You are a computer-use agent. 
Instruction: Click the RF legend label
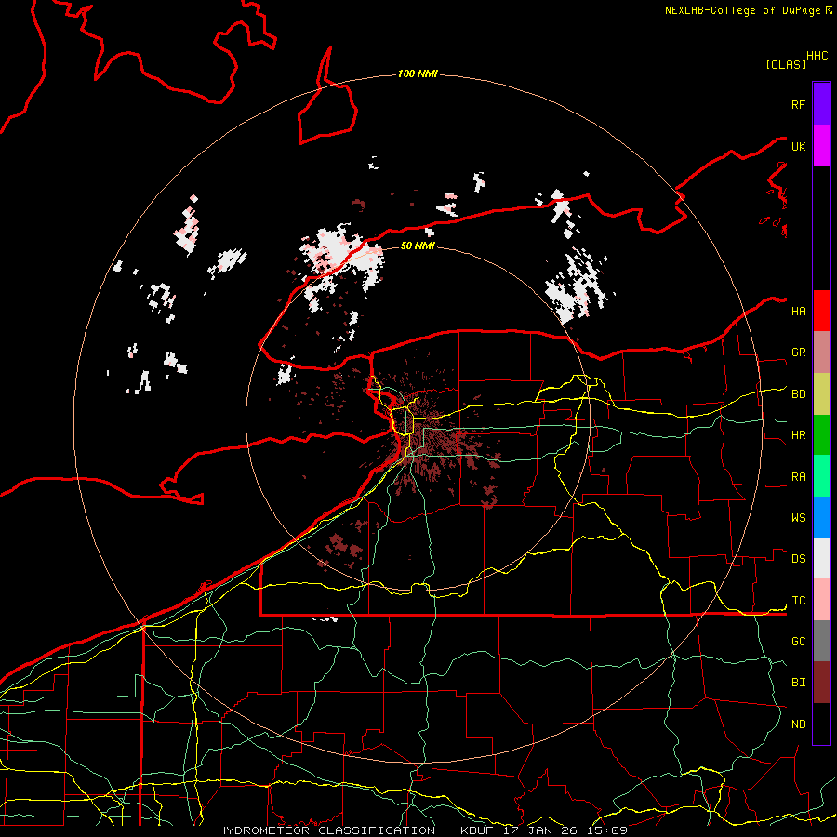point(798,104)
